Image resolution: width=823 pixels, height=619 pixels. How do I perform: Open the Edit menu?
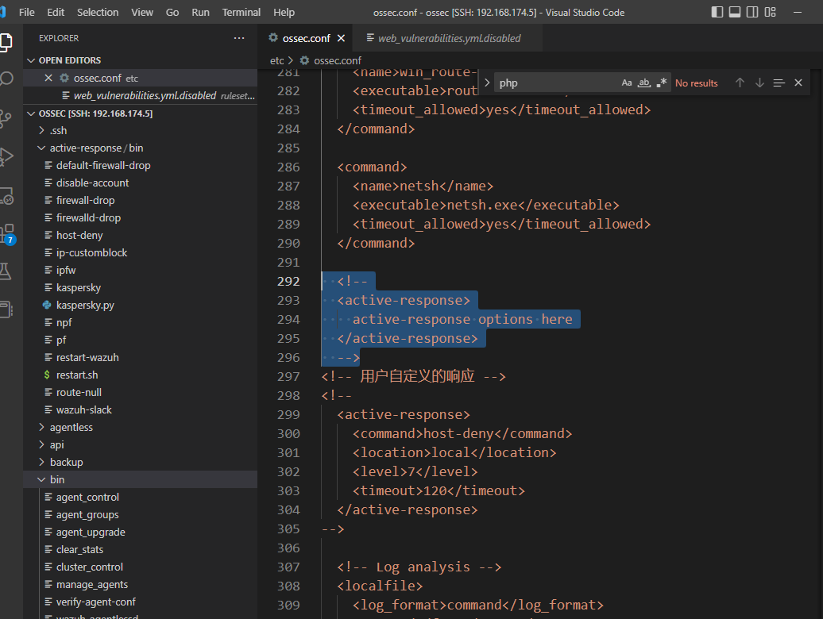pyautogui.click(x=56, y=12)
